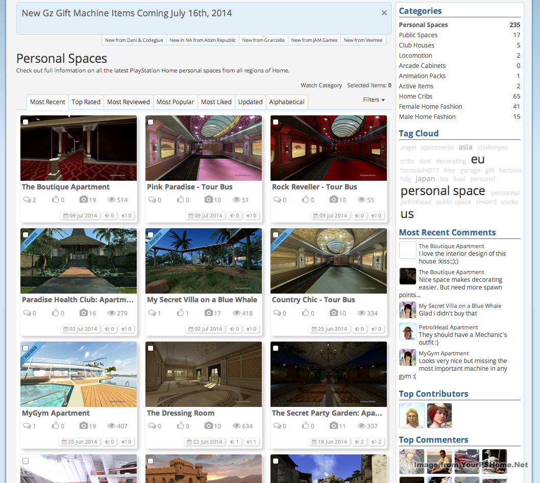
Task: Close the Gz Gift Machine announcement banner
Action: pyautogui.click(x=384, y=13)
